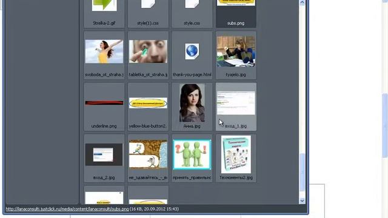Image resolution: width=388 pixels, height=218 pixels.
Task: Click the 'underline.png' file name label
Action: pos(104,126)
